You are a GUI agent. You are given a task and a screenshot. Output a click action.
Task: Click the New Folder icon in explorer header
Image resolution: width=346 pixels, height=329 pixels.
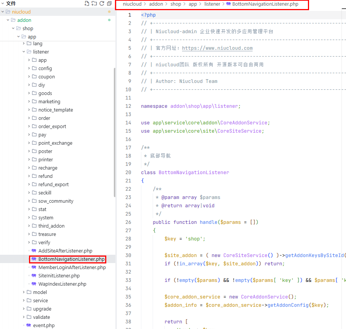(94, 3)
